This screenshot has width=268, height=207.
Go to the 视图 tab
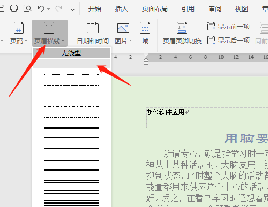pyautogui.click(x=242, y=9)
